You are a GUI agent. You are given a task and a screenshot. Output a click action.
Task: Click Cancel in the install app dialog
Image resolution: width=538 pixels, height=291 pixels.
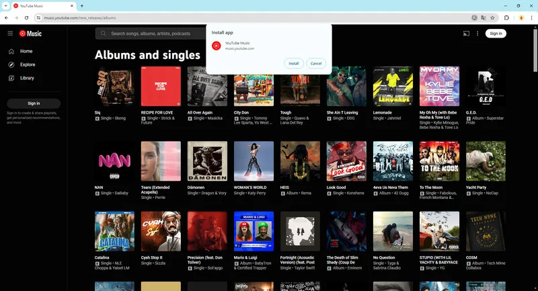click(x=316, y=63)
